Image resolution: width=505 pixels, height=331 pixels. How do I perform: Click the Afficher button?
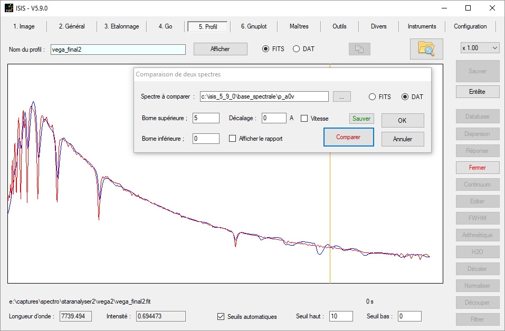pos(220,49)
